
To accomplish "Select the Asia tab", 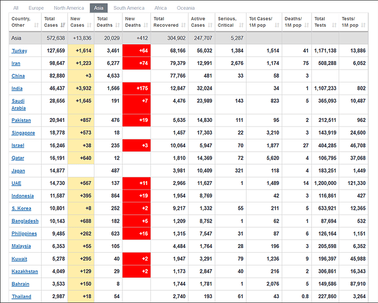I will point(99,8).
